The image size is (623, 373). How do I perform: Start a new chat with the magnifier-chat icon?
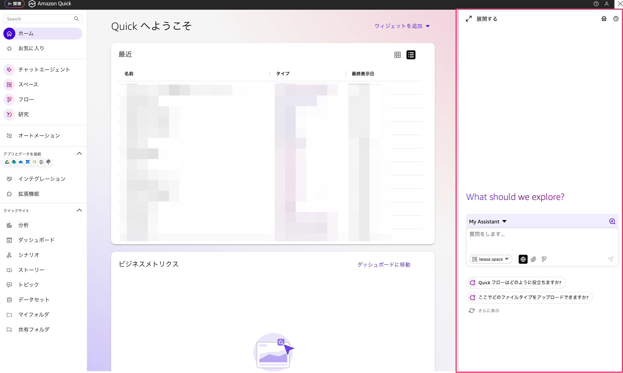[612, 221]
